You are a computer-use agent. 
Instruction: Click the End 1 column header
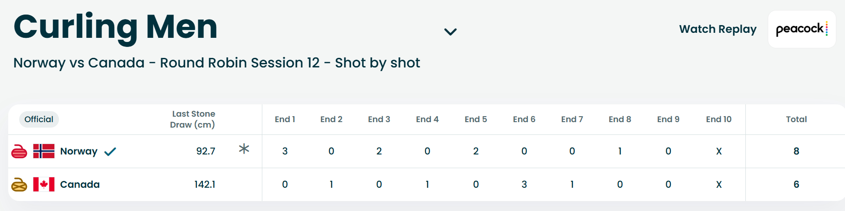[285, 119]
